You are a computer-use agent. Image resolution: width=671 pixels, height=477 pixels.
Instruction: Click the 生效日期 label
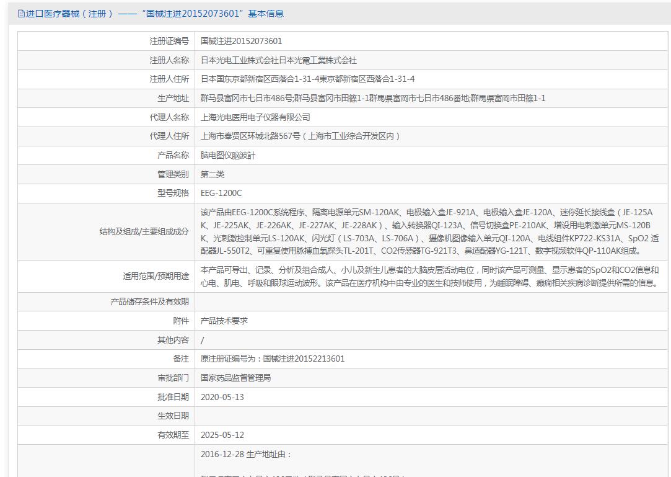(173, 416)
